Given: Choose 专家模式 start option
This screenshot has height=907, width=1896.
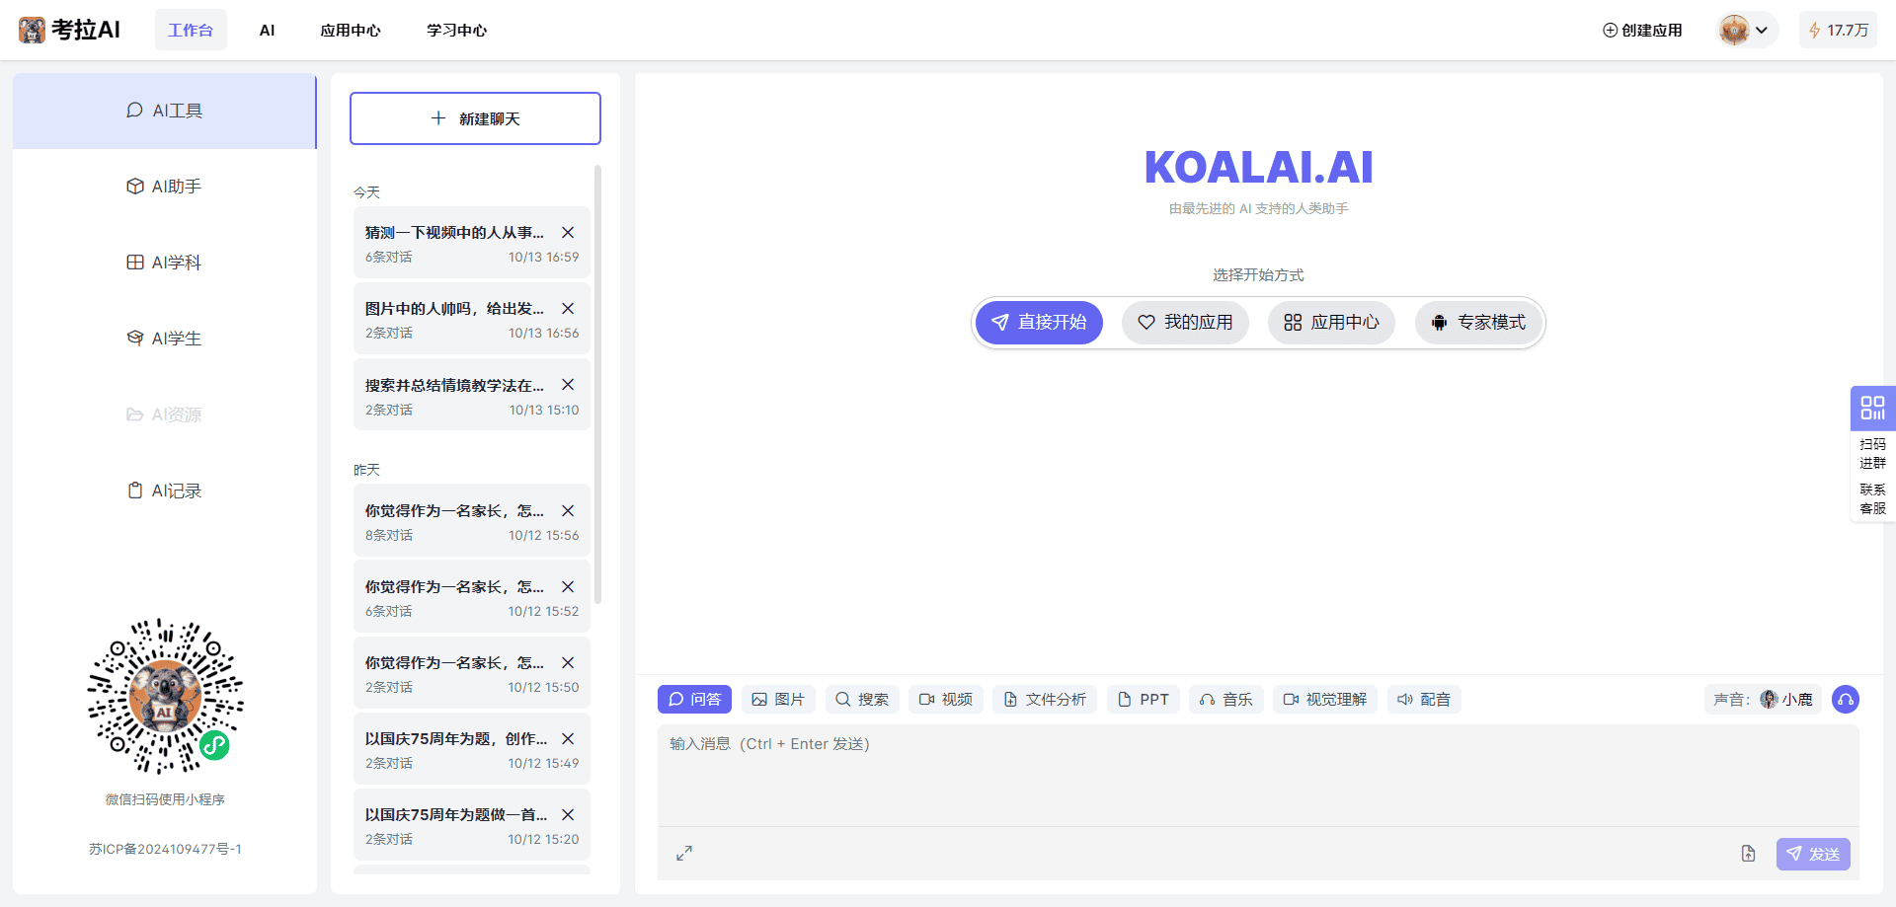Looking at the screenshot, I should (1478, 323).
